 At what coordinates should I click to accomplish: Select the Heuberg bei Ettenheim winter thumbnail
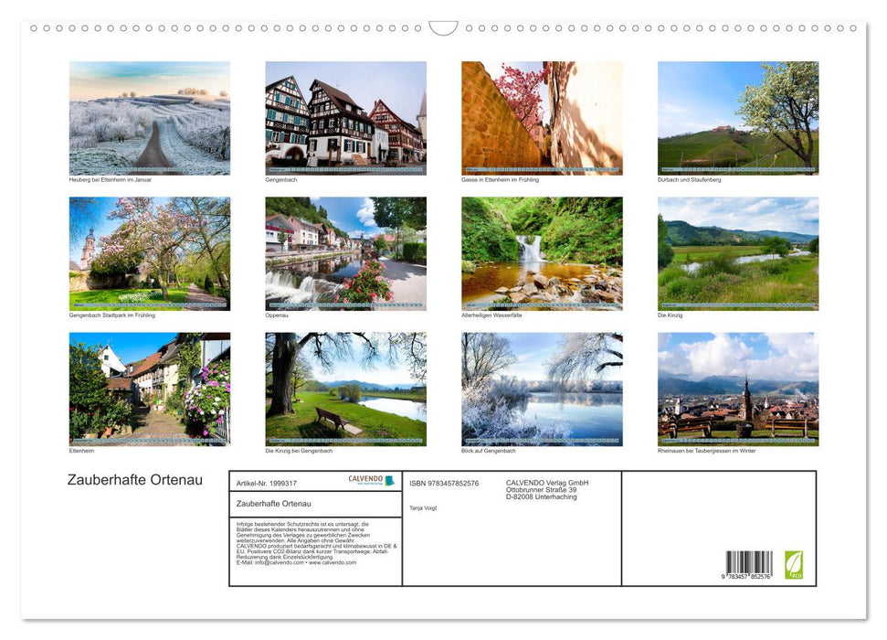pyautogui.click(x=149, y=118)
